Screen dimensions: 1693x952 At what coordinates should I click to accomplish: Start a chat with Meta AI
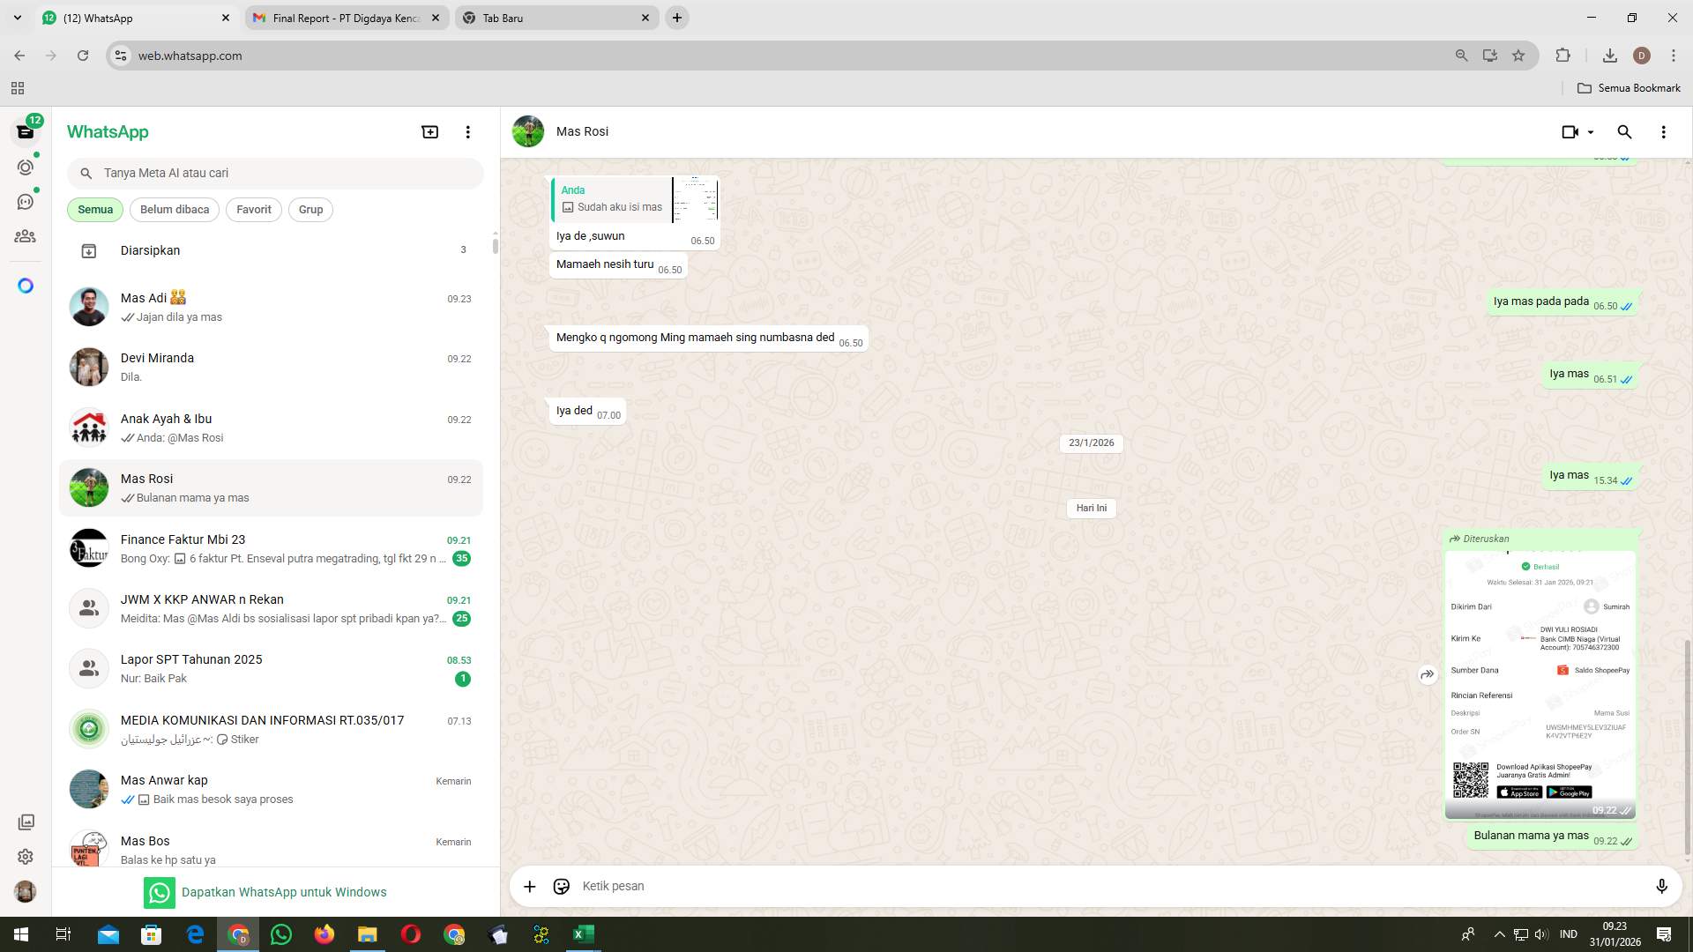pyautogui.click(x=26, y=286)
